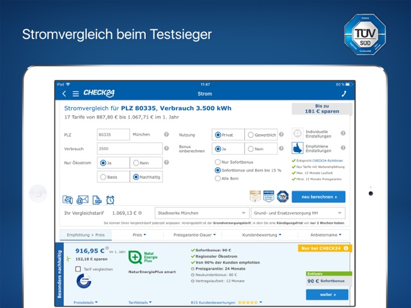Open help for PLZ field
The image size is (411, 308).
click(x=166, y=134)
